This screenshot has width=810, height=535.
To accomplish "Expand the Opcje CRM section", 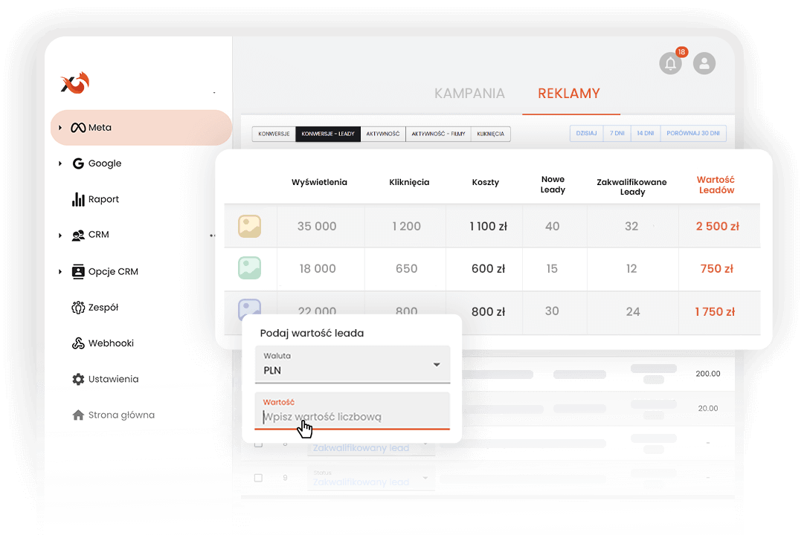I will [x=60, y=272].
